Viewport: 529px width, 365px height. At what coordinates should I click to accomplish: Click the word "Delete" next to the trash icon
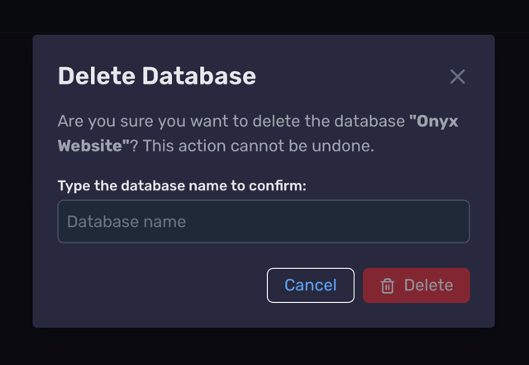point(428,286)
